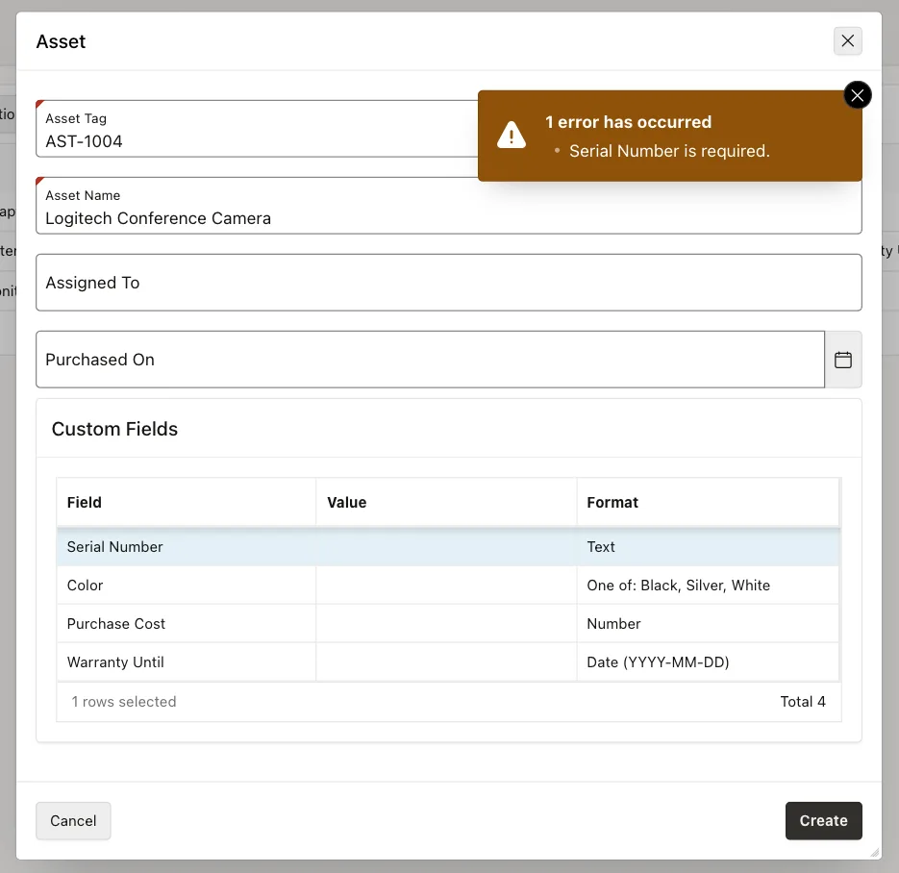Click the Cancel button
The image size is (899, 873).
point(73,820)
